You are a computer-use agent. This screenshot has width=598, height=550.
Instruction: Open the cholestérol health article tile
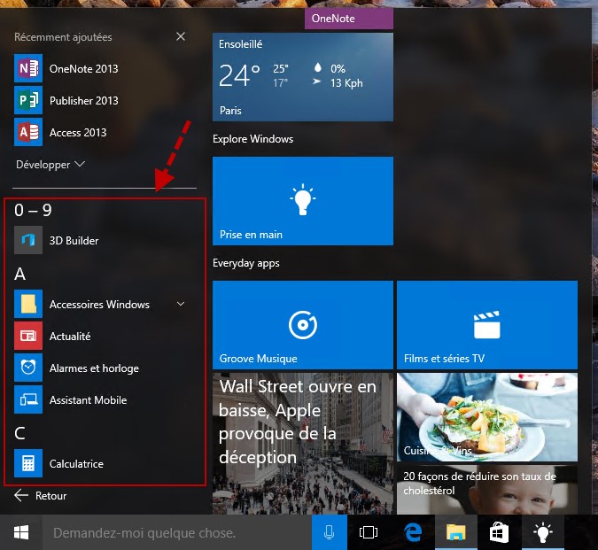[487, 490]
